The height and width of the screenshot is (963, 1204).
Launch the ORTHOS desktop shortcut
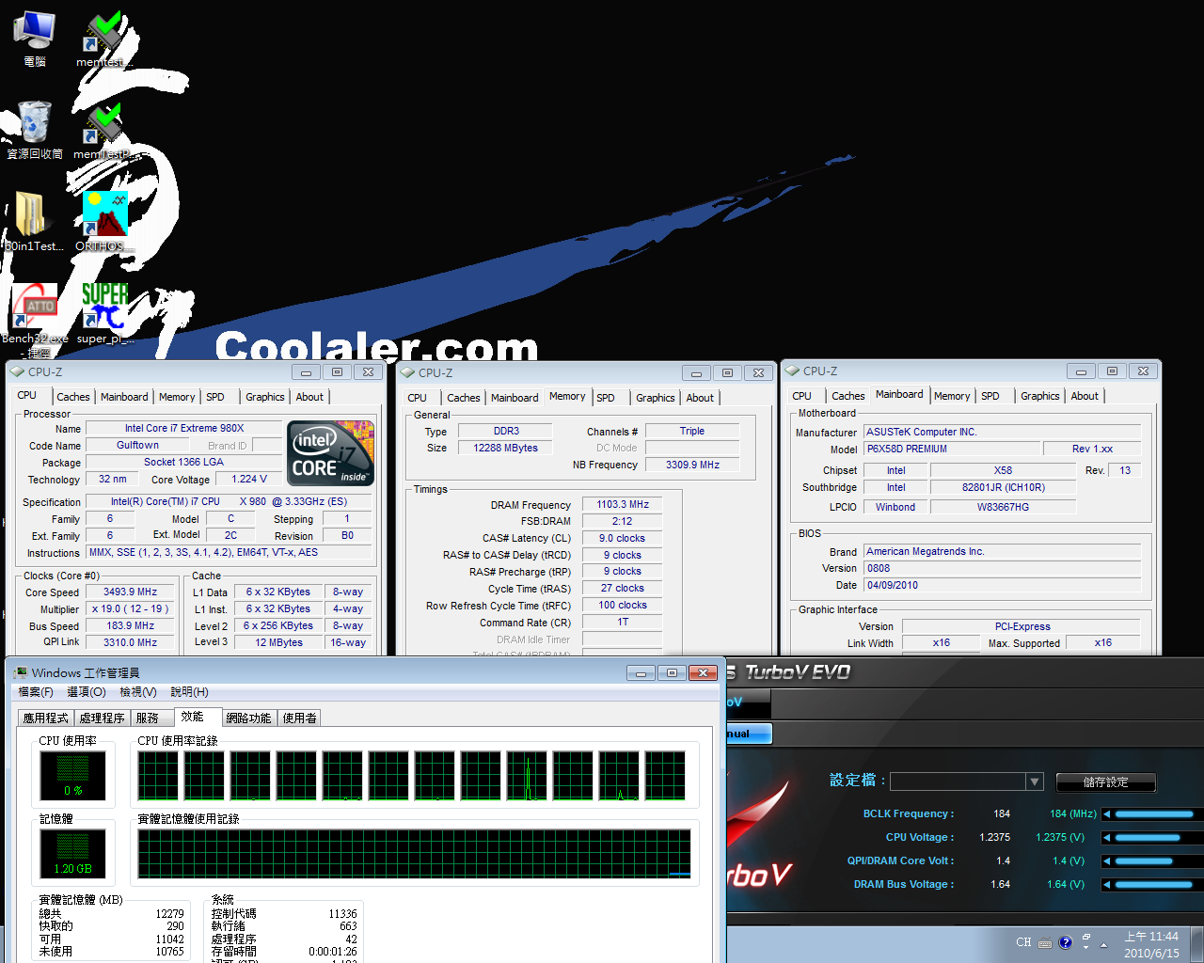pos(103,222)
